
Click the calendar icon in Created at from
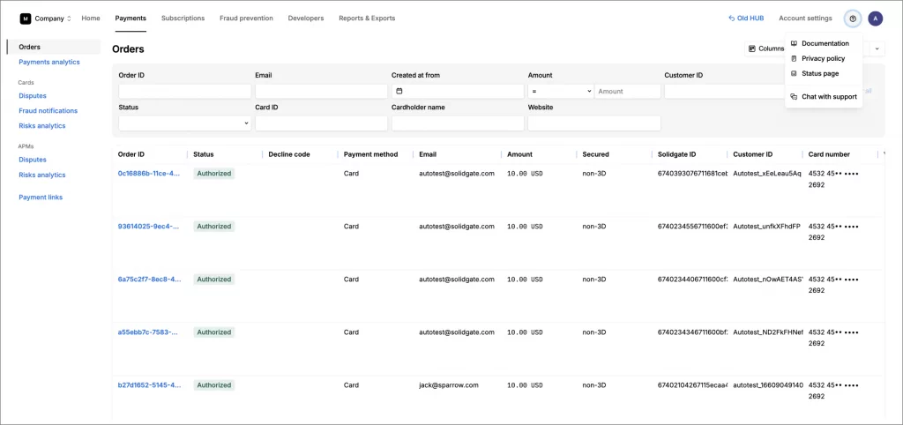[x=399, y=91]
